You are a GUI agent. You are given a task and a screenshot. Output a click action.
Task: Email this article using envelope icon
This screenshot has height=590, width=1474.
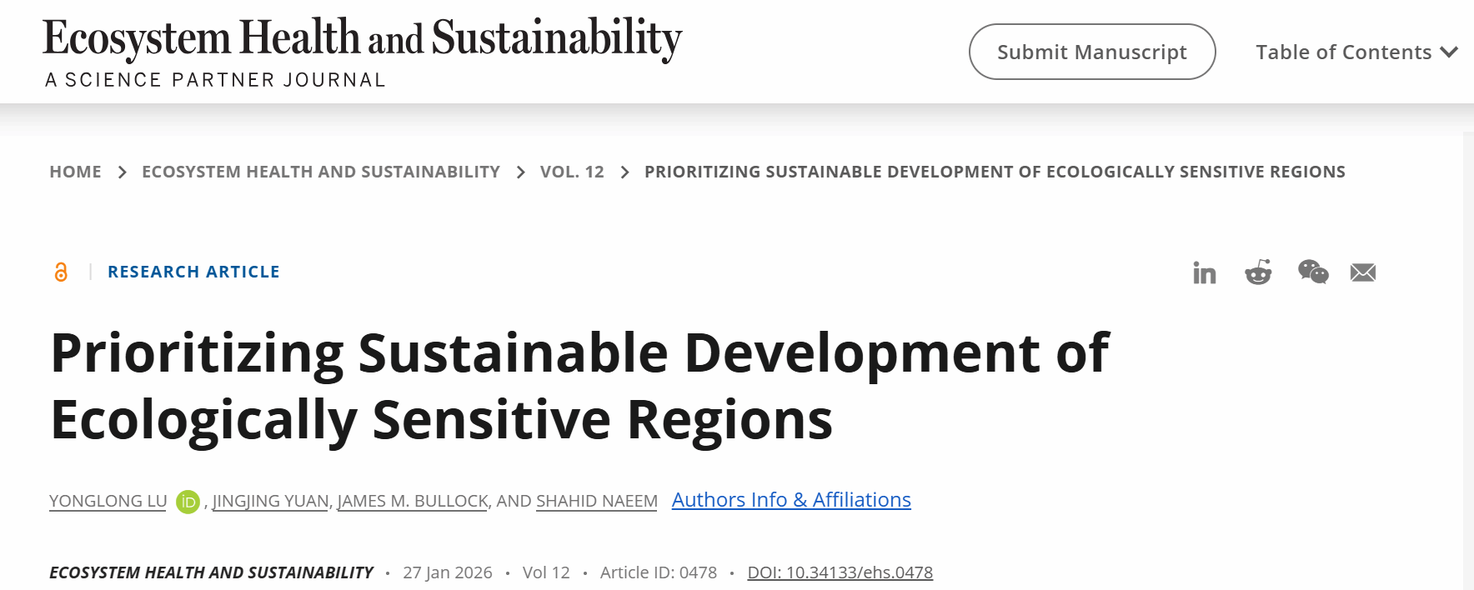pos(1363,272)
